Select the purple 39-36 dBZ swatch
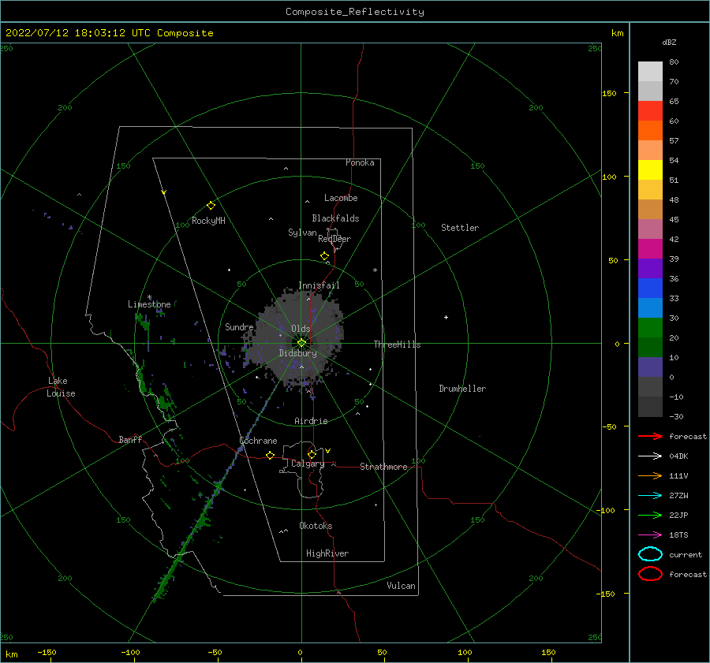This screenshot has width=710, height=663. (650, 269)
